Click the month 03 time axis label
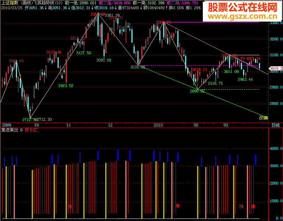Screen dimensions: 283x221 click(226, 125)
